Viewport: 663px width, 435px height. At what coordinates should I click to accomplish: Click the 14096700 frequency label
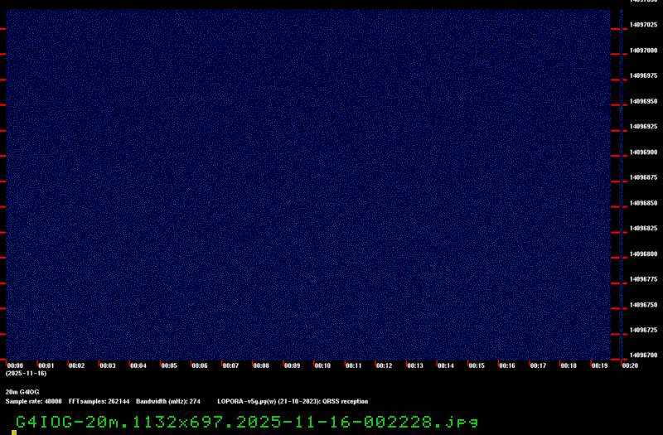[x=643, y=355]
